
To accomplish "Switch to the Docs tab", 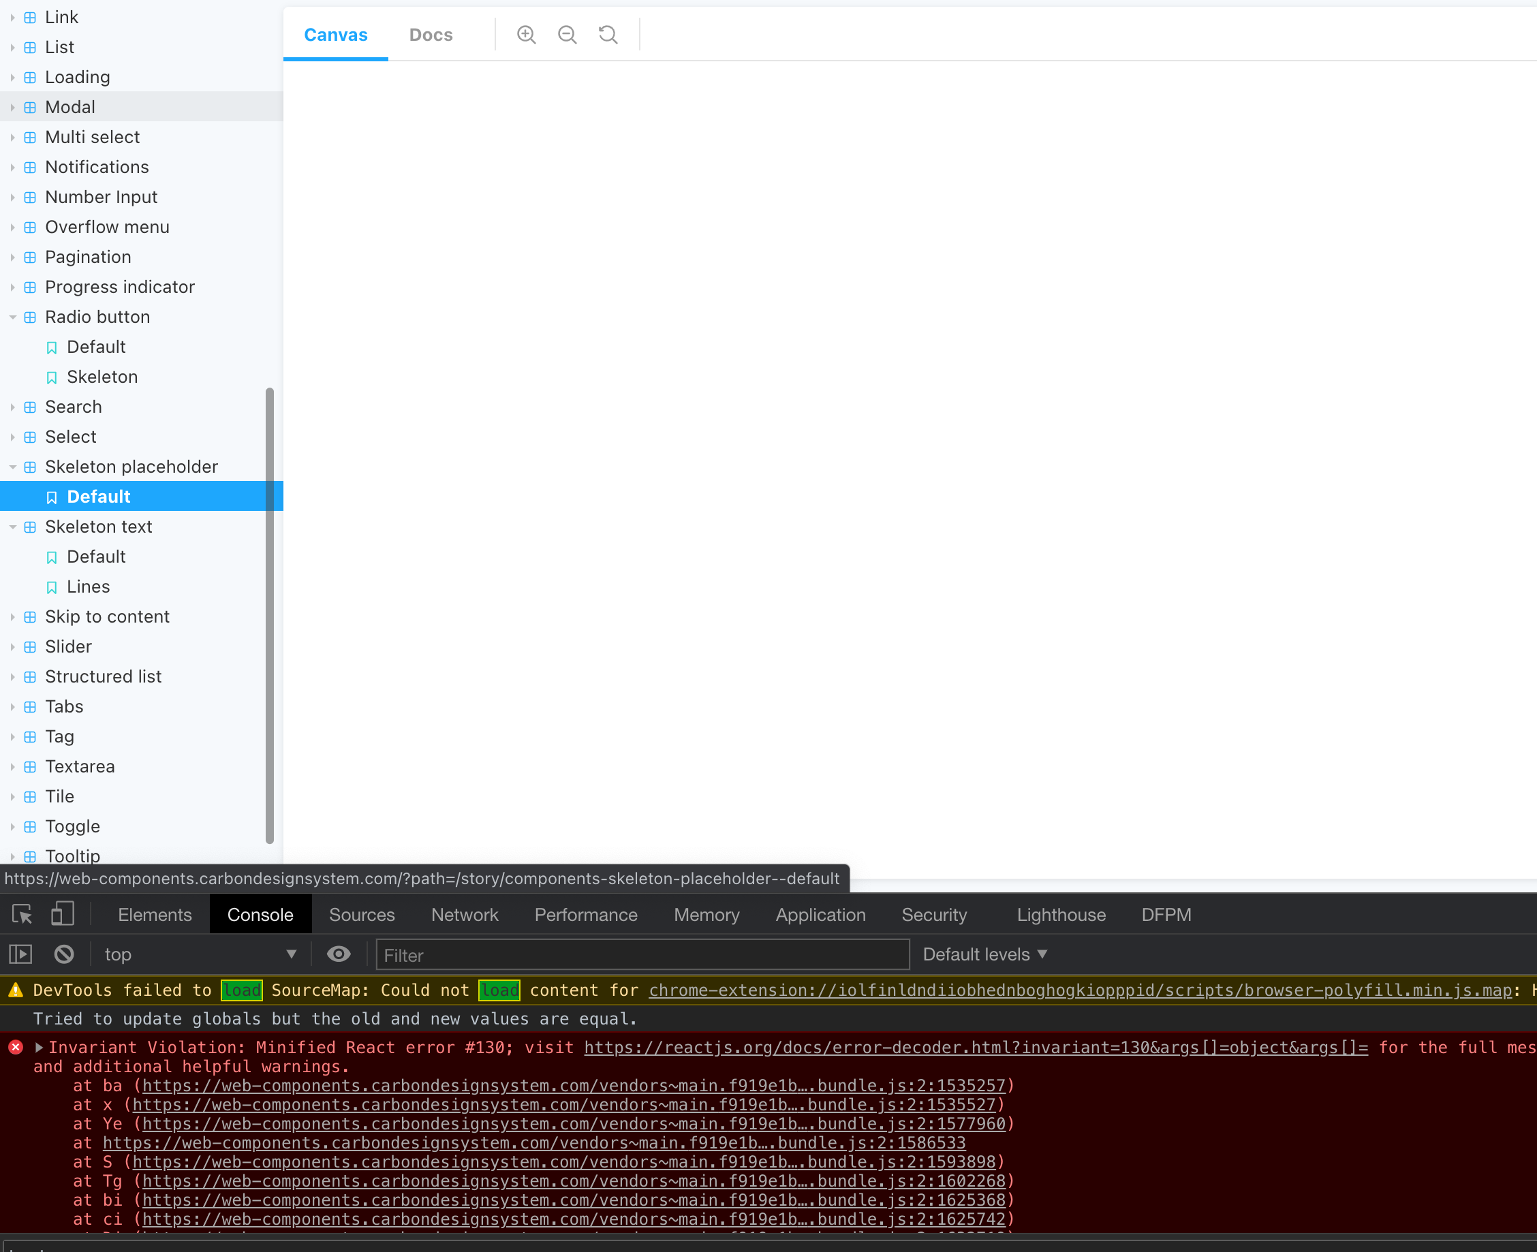I will tap(431, 34).
